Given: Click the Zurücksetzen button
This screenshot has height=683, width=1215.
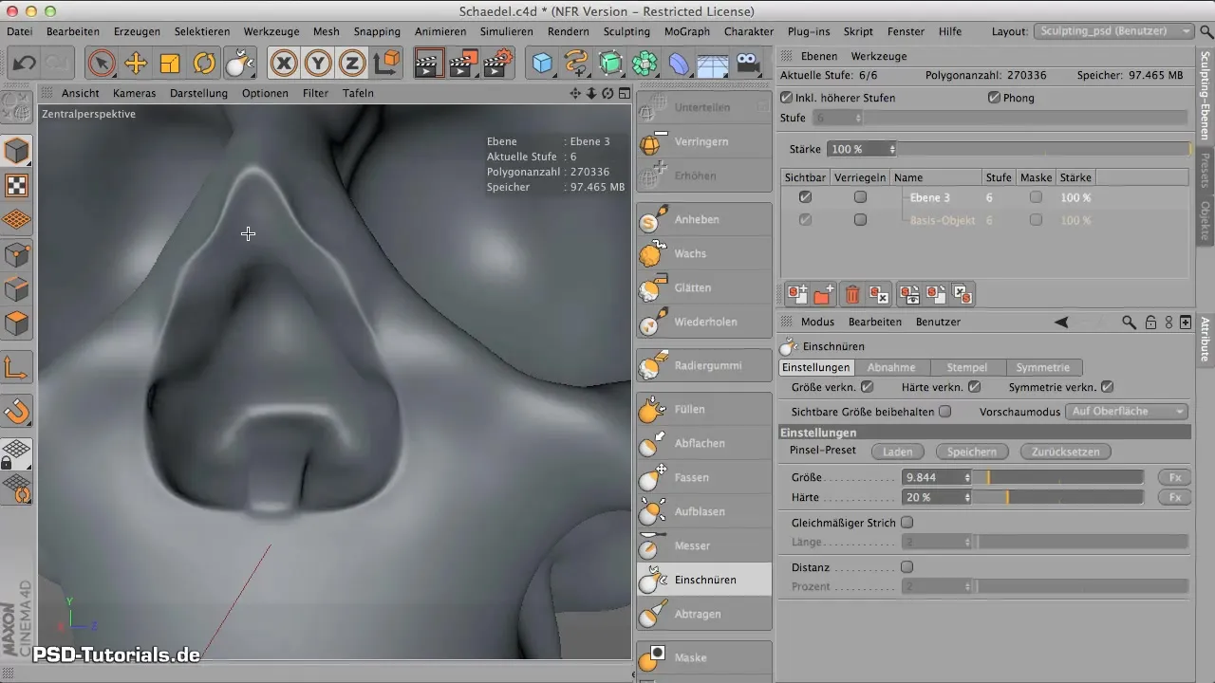Looking at the screenshot, I should point(1065,452).
